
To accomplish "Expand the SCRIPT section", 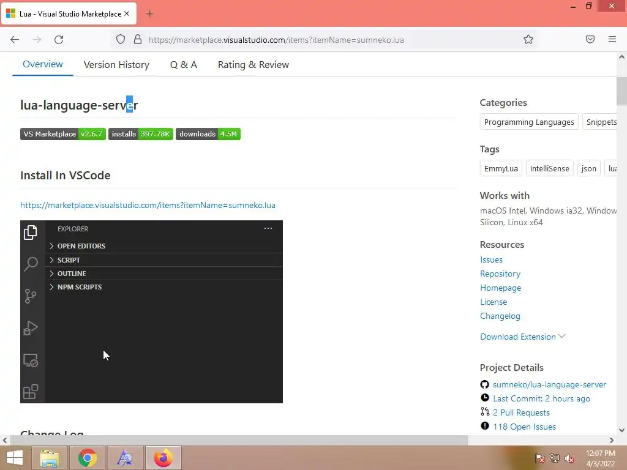I will point(164,259).
